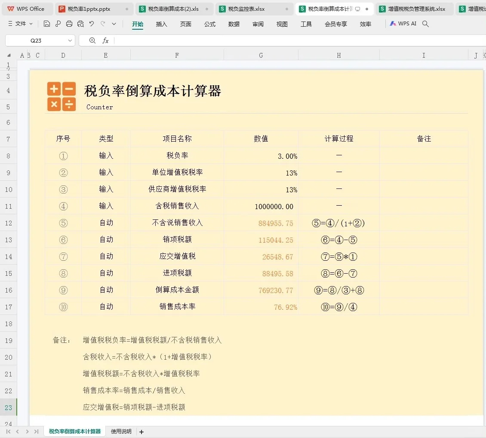This screenshot has width=486, height=438.
Task: Go to last sheet navigation arrow
Action: (x=36, y=432)
